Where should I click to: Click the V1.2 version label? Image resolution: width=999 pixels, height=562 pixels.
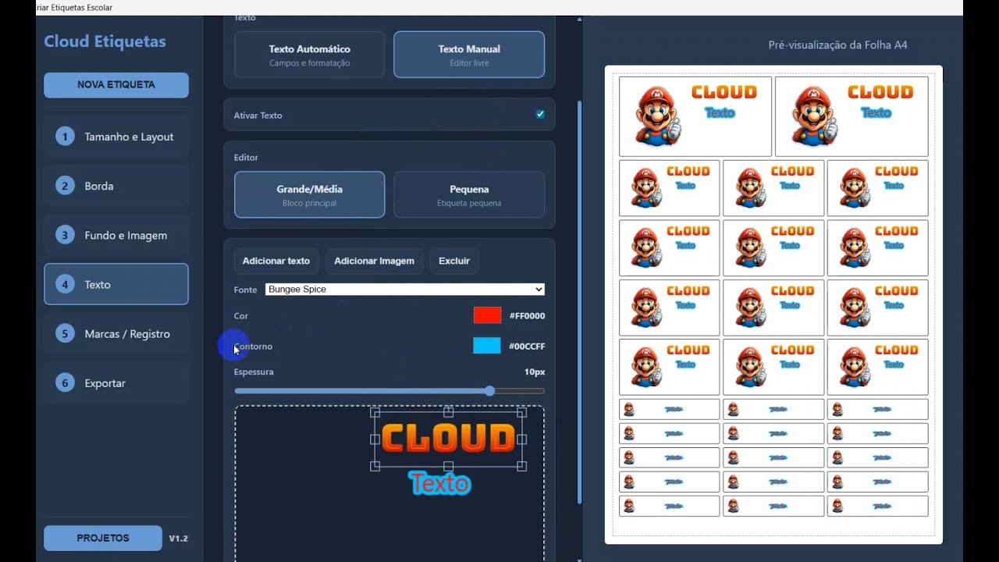point(178,539)
